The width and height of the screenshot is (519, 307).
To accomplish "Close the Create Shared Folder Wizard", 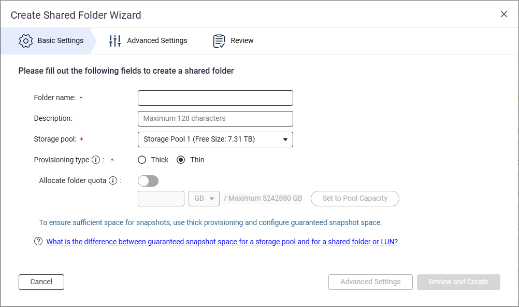I will pyautogui.click(x=504, y=15).
